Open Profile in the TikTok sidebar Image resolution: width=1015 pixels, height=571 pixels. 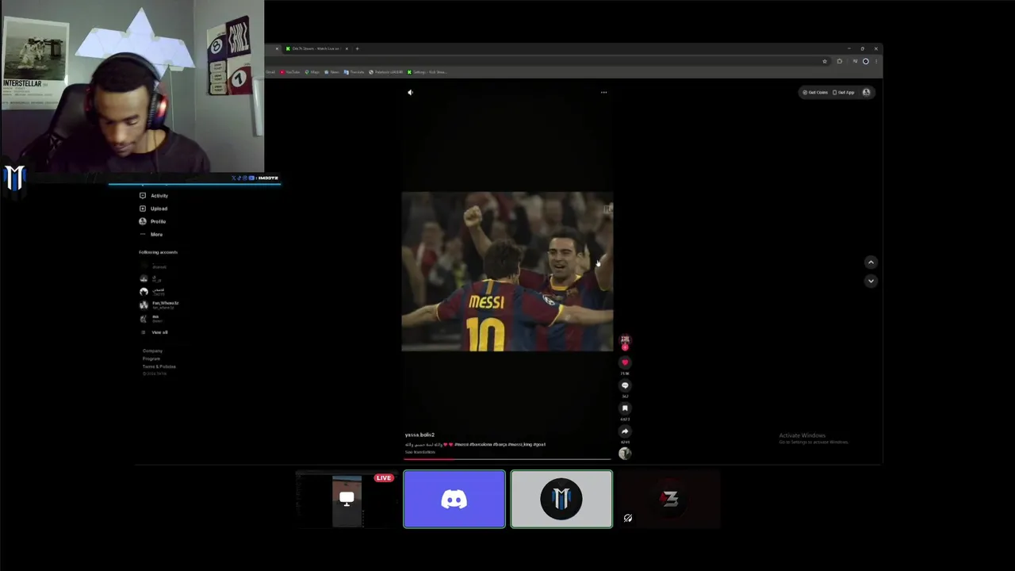(x=153, y=221)
